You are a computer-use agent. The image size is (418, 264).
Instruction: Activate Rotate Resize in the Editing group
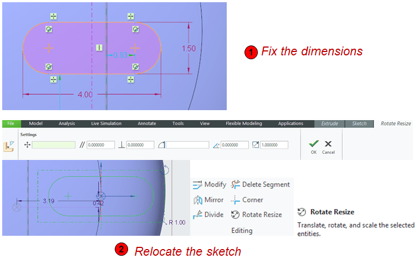click(x=235, y=215)
